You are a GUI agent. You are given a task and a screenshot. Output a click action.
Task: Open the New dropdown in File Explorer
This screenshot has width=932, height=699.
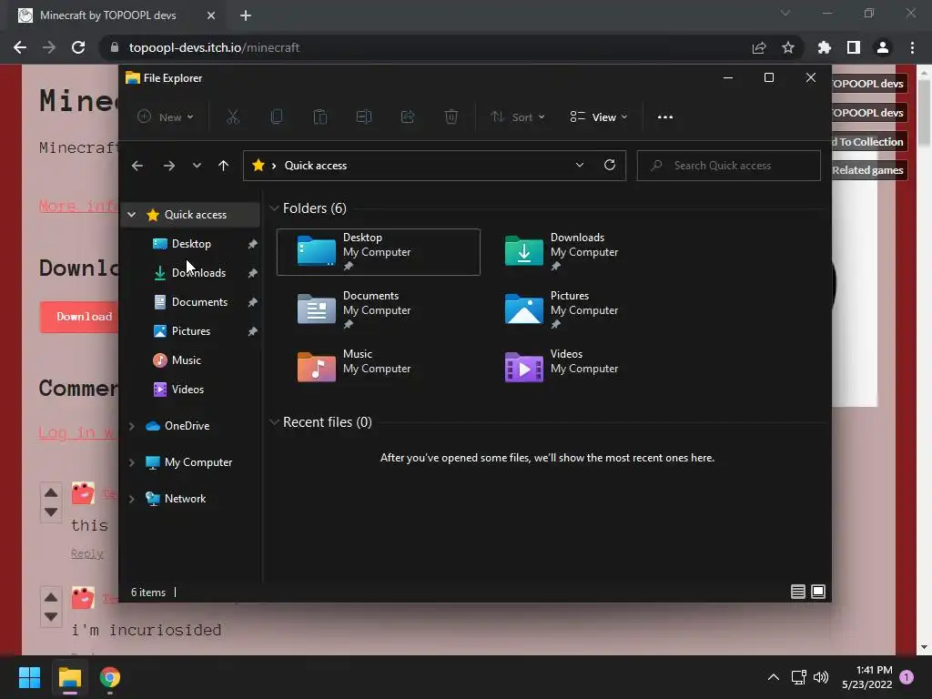pos(166,117)
